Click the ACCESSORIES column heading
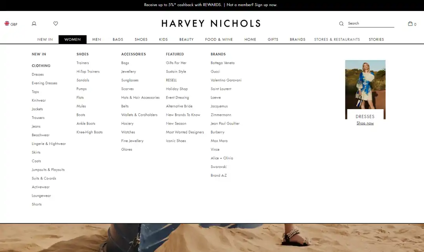424x252 pixels. tap(133, 54)
